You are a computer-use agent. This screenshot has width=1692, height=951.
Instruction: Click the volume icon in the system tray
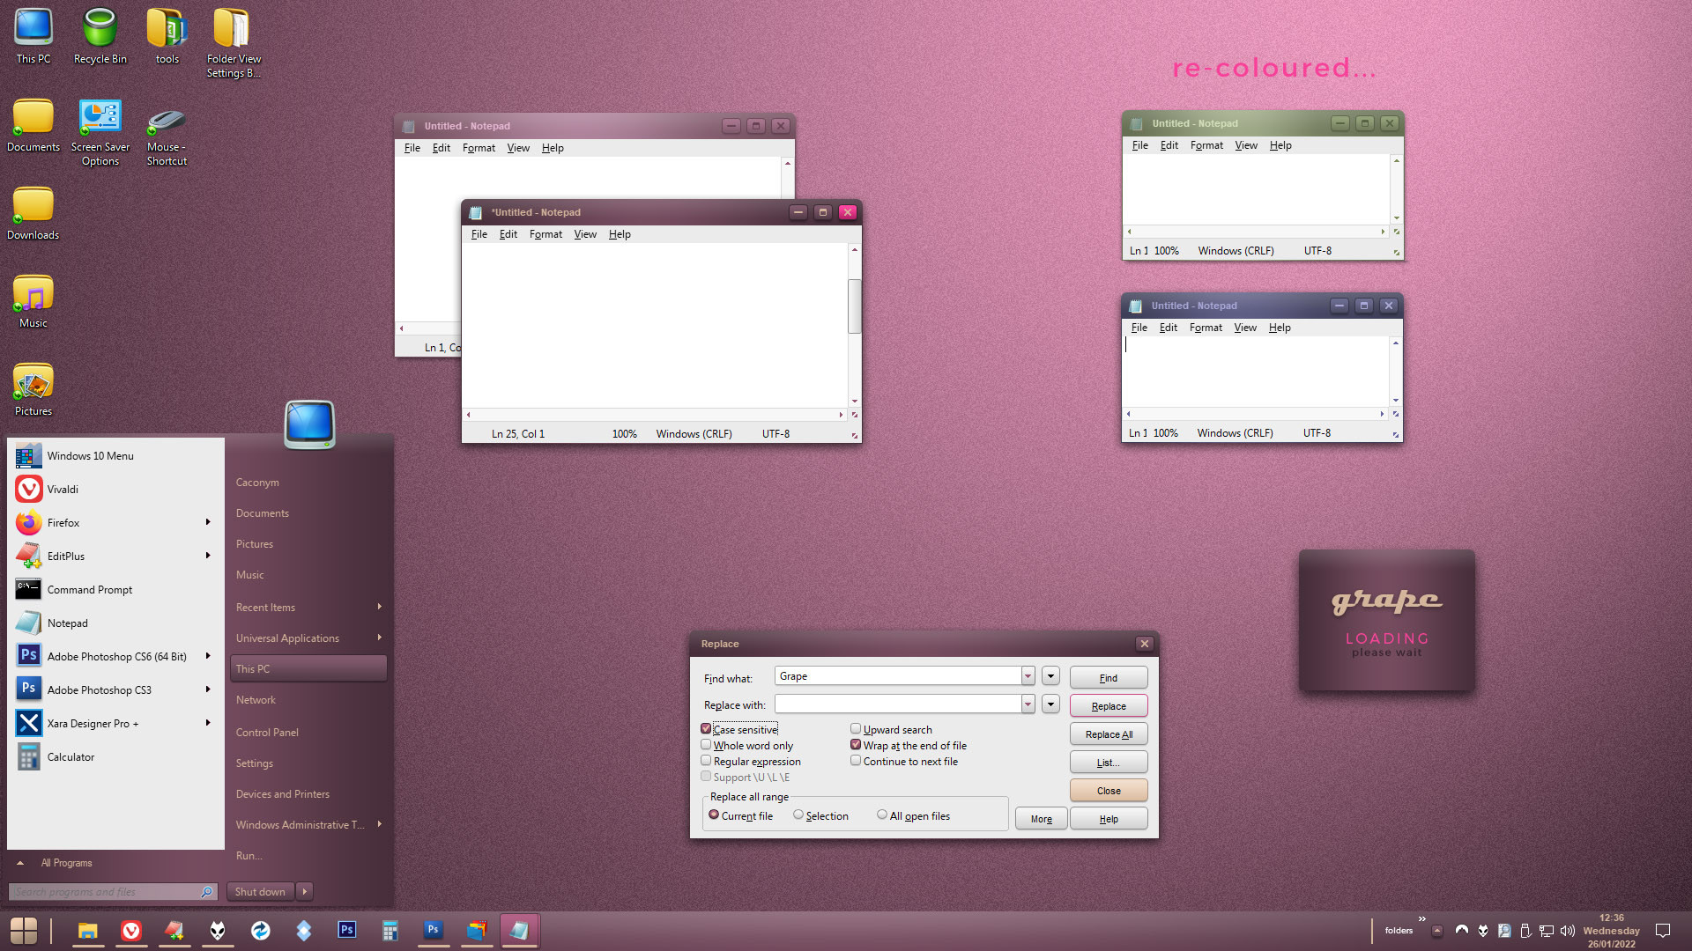coord(1567,931)
